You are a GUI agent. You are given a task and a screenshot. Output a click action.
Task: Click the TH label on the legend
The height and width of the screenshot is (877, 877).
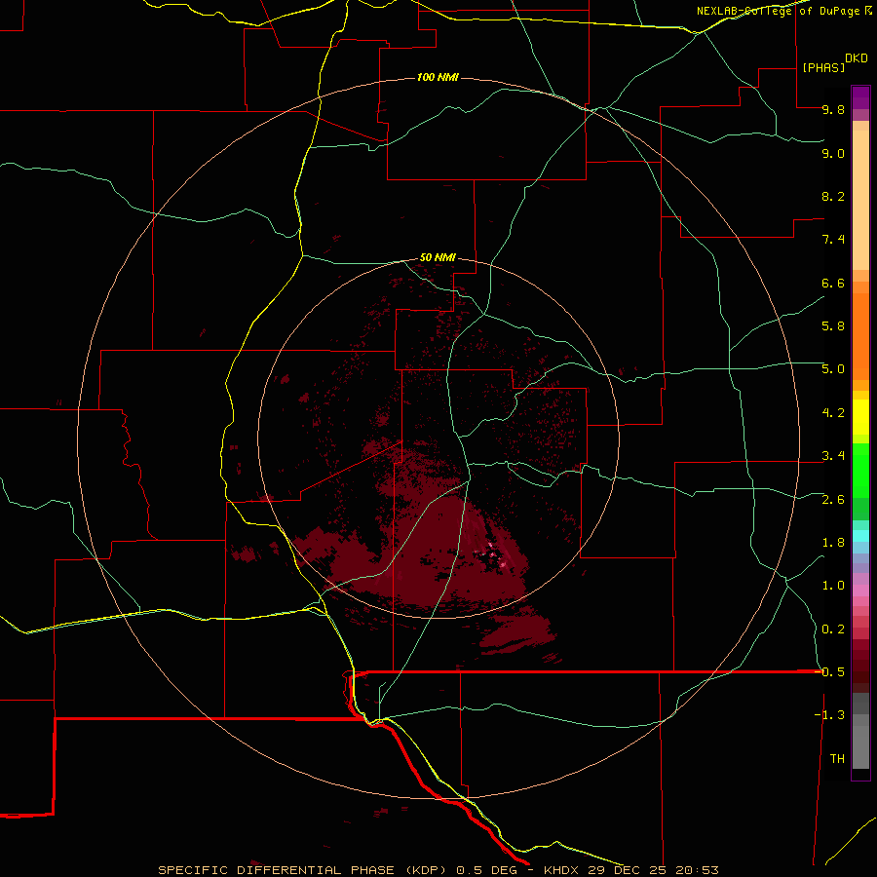coord(837,759)
